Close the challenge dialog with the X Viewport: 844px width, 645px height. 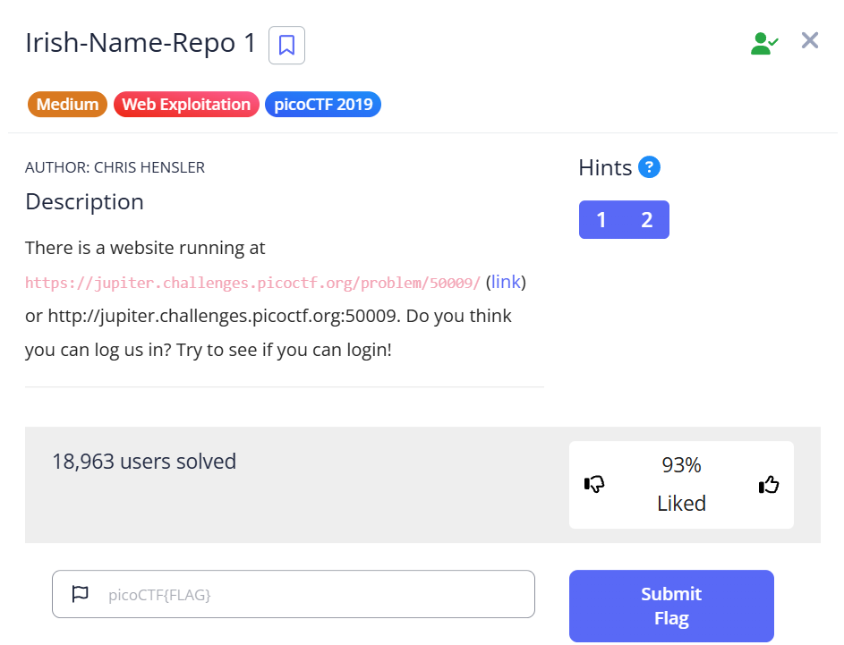[810, 40]
